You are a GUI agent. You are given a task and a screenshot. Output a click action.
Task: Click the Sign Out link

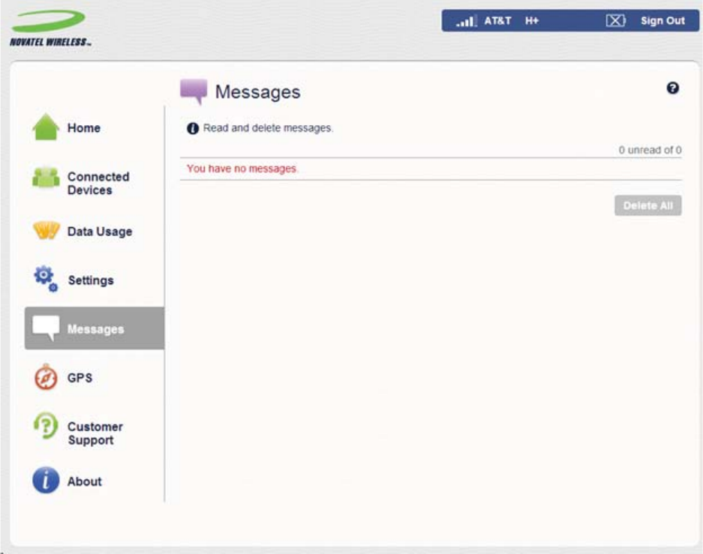tap(662, 20)
